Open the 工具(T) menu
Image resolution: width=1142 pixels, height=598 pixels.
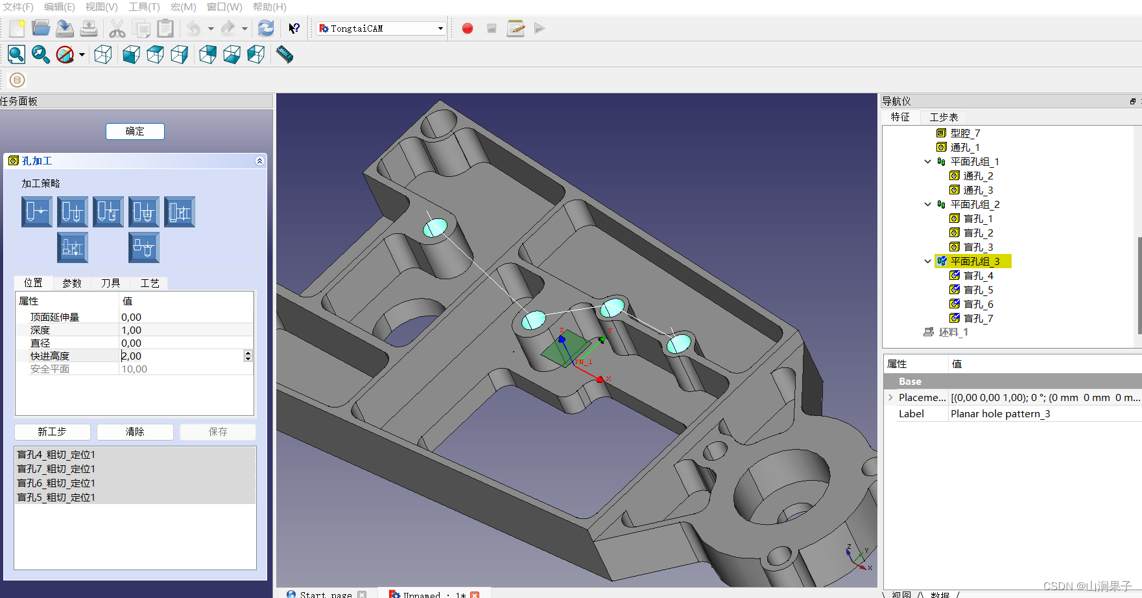144,6
